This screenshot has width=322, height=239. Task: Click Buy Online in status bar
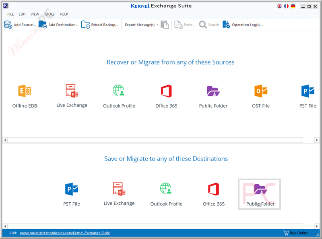296,233
